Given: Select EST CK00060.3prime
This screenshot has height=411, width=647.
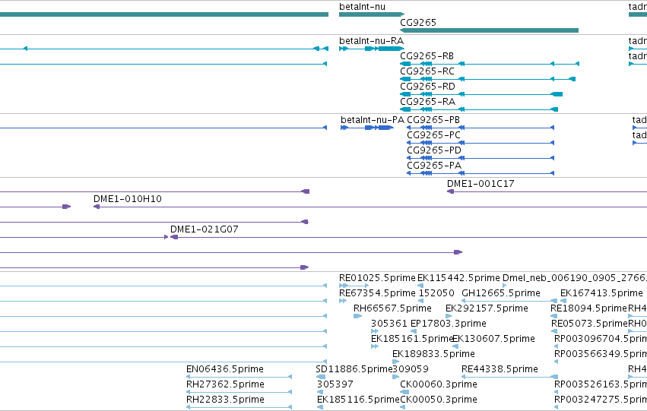Looking at the screenshot, I should (x=438, y=385).
